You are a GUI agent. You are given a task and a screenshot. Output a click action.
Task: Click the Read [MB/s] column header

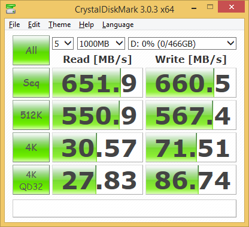click(x=98, y=59)
